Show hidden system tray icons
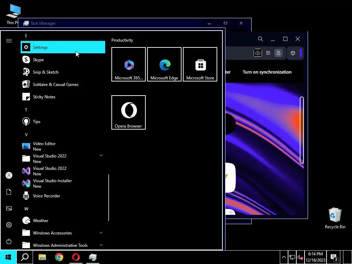Screen dimensions: 352x264 (x=284, y=257)
